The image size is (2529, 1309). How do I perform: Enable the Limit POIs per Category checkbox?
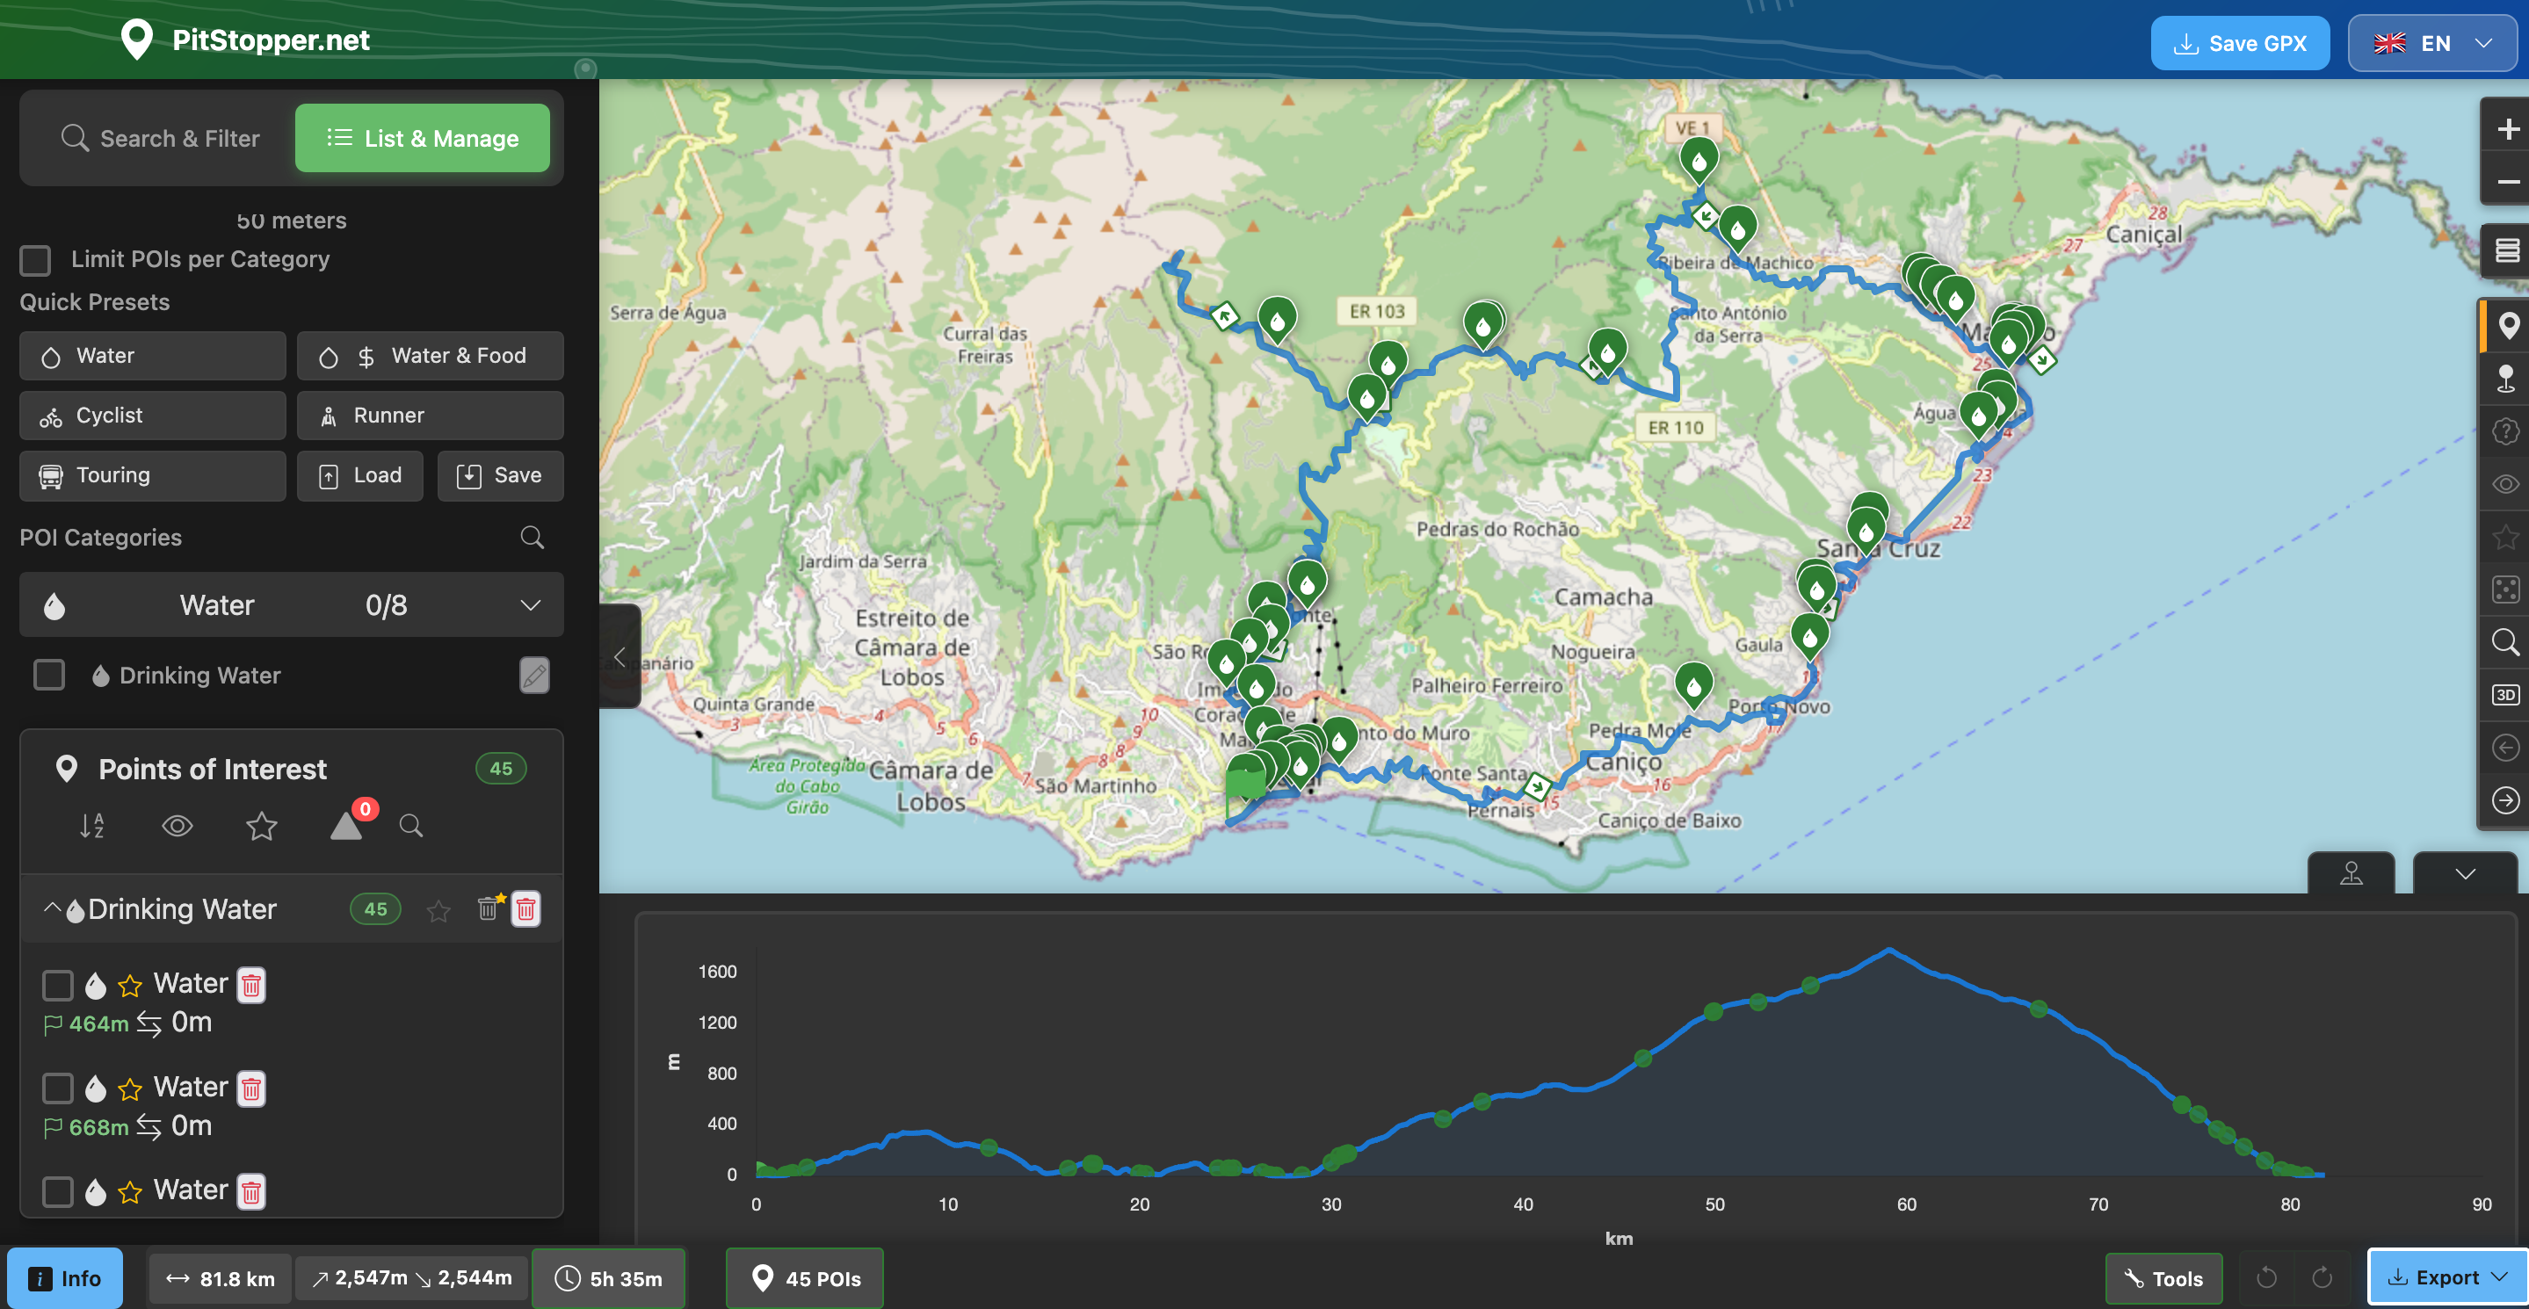pyautogui.click(x=34, y=260)
